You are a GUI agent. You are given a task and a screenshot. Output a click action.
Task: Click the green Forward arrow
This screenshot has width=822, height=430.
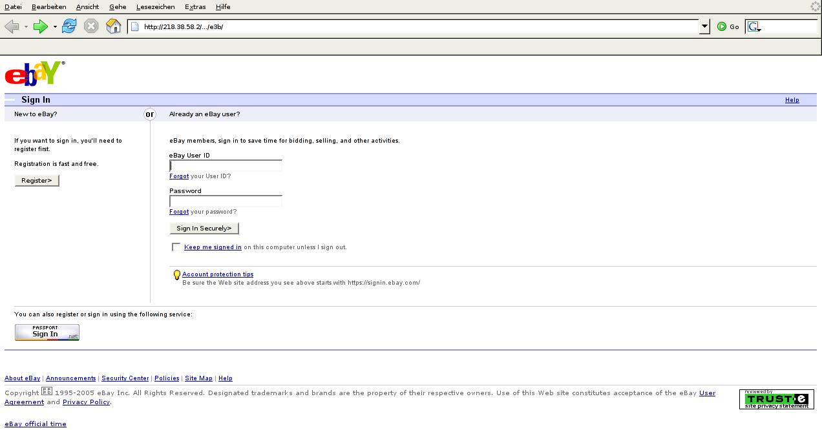[x=41, y=26]
